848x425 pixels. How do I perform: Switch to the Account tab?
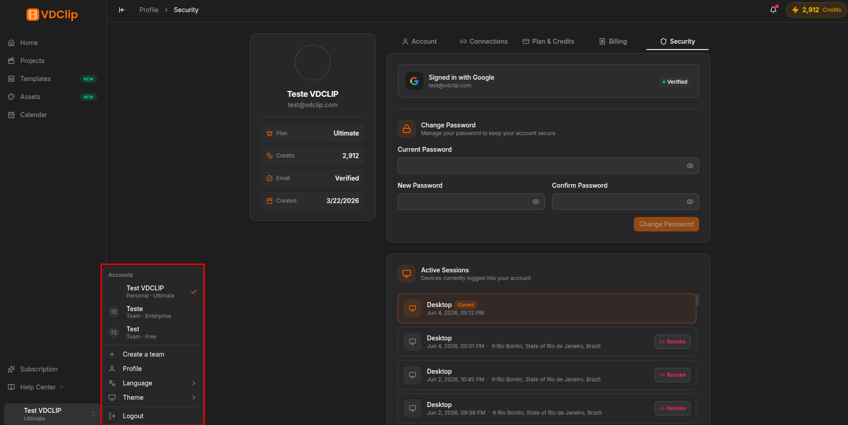click(419, 41)
